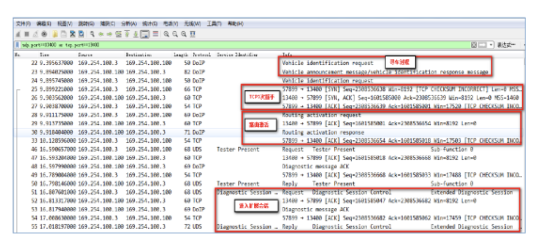Open the 捕获(C) menu
The width and height of the screenshot is (542, 248).
(107, 24)
